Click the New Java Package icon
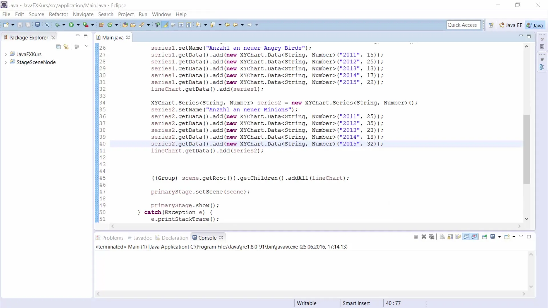The height and width of the screenshot is (308, 548). coord(101,25)
